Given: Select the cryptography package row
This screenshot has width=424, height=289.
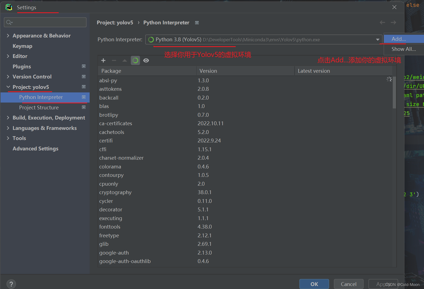Looking at the screenshot, I should coord(245,192).
